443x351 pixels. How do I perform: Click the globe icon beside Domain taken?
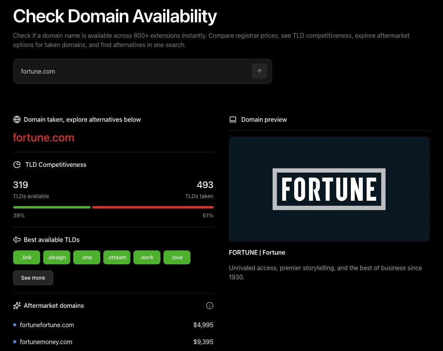tap(17, 119)
